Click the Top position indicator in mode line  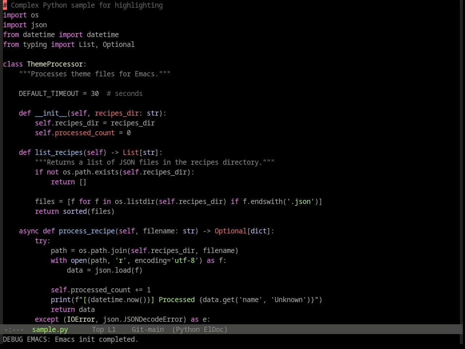pos(98,329)
